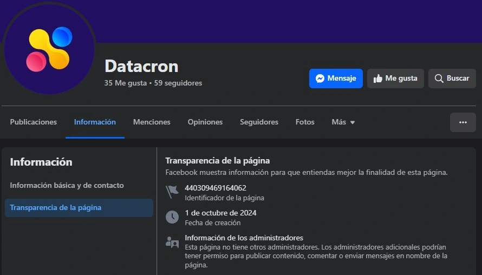This screenshot has width=482, height=275.
Task: Click the Fecha de creación label
Action: coord(213,223)
